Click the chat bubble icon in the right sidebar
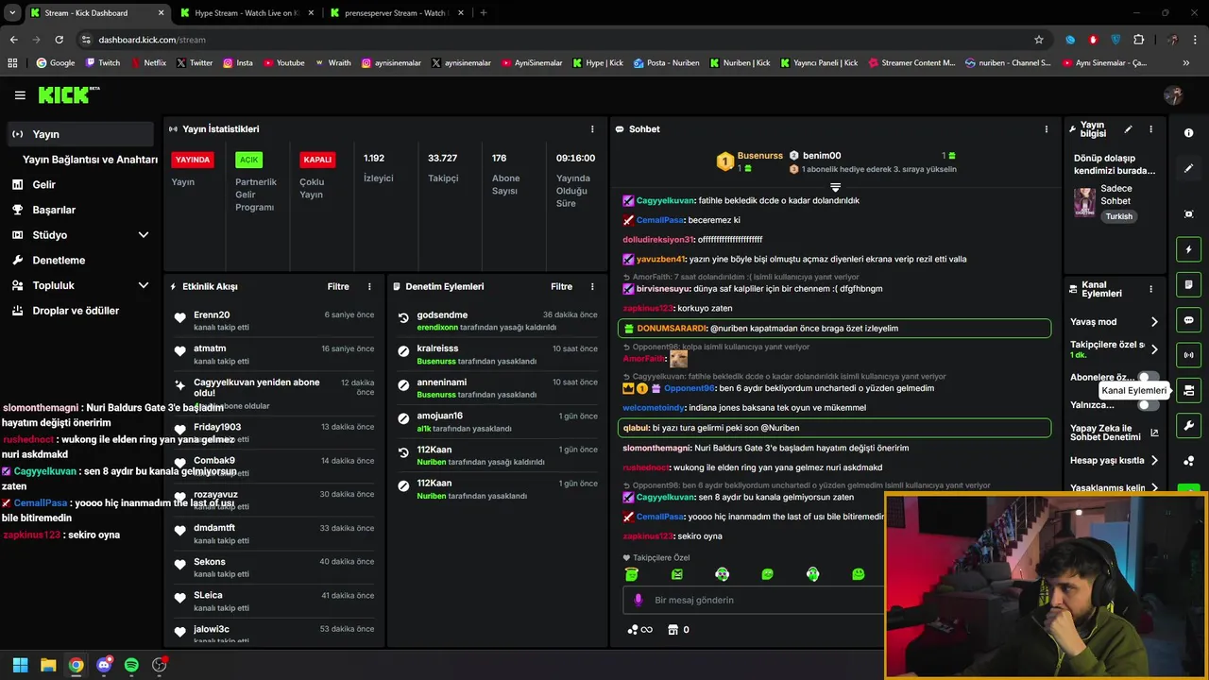1209x680 pixels. coord(1188,320)
